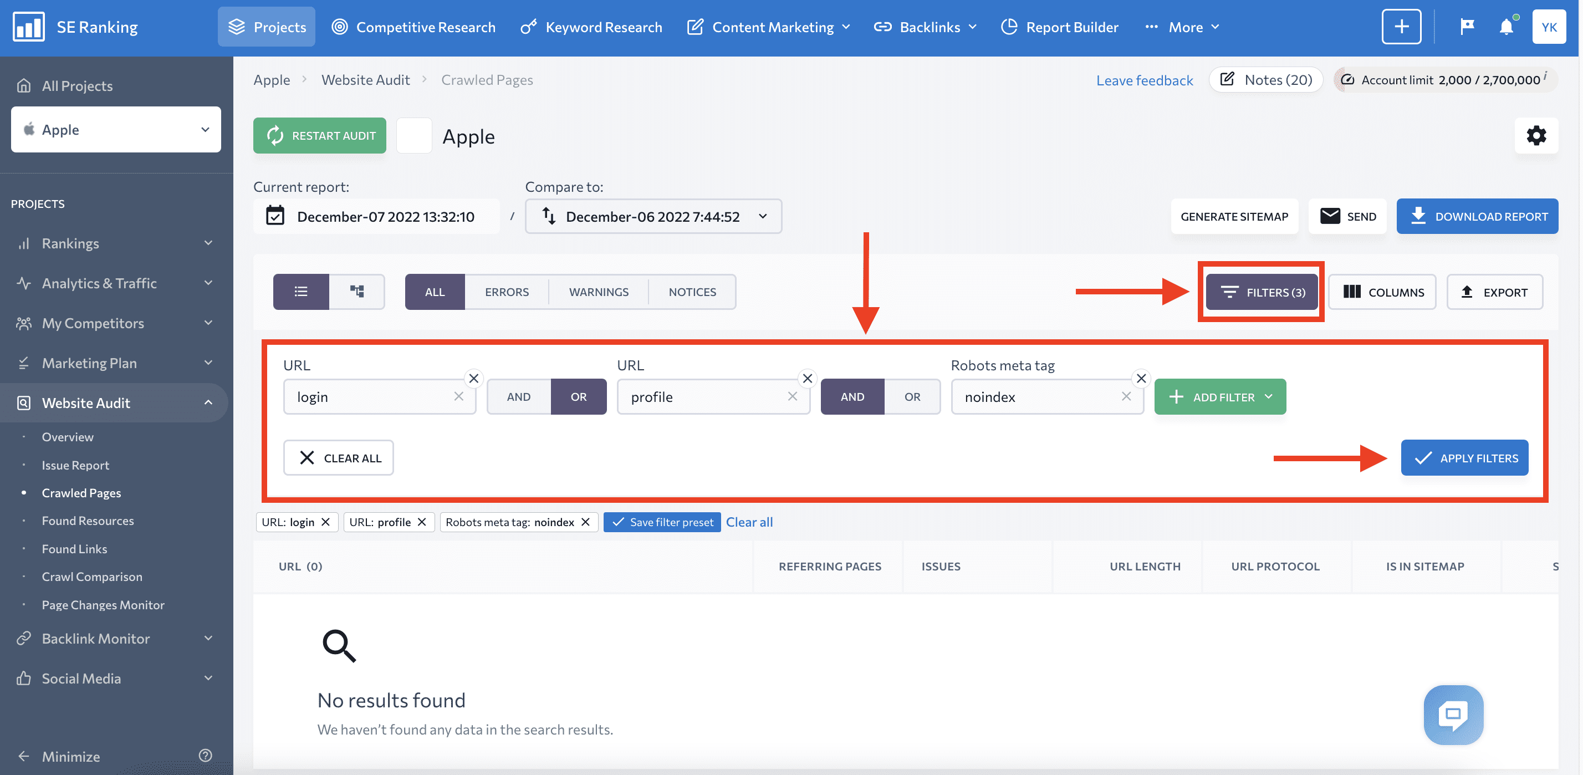Show only NOTICES
The image size is (1583, 775).
[693, 292]
